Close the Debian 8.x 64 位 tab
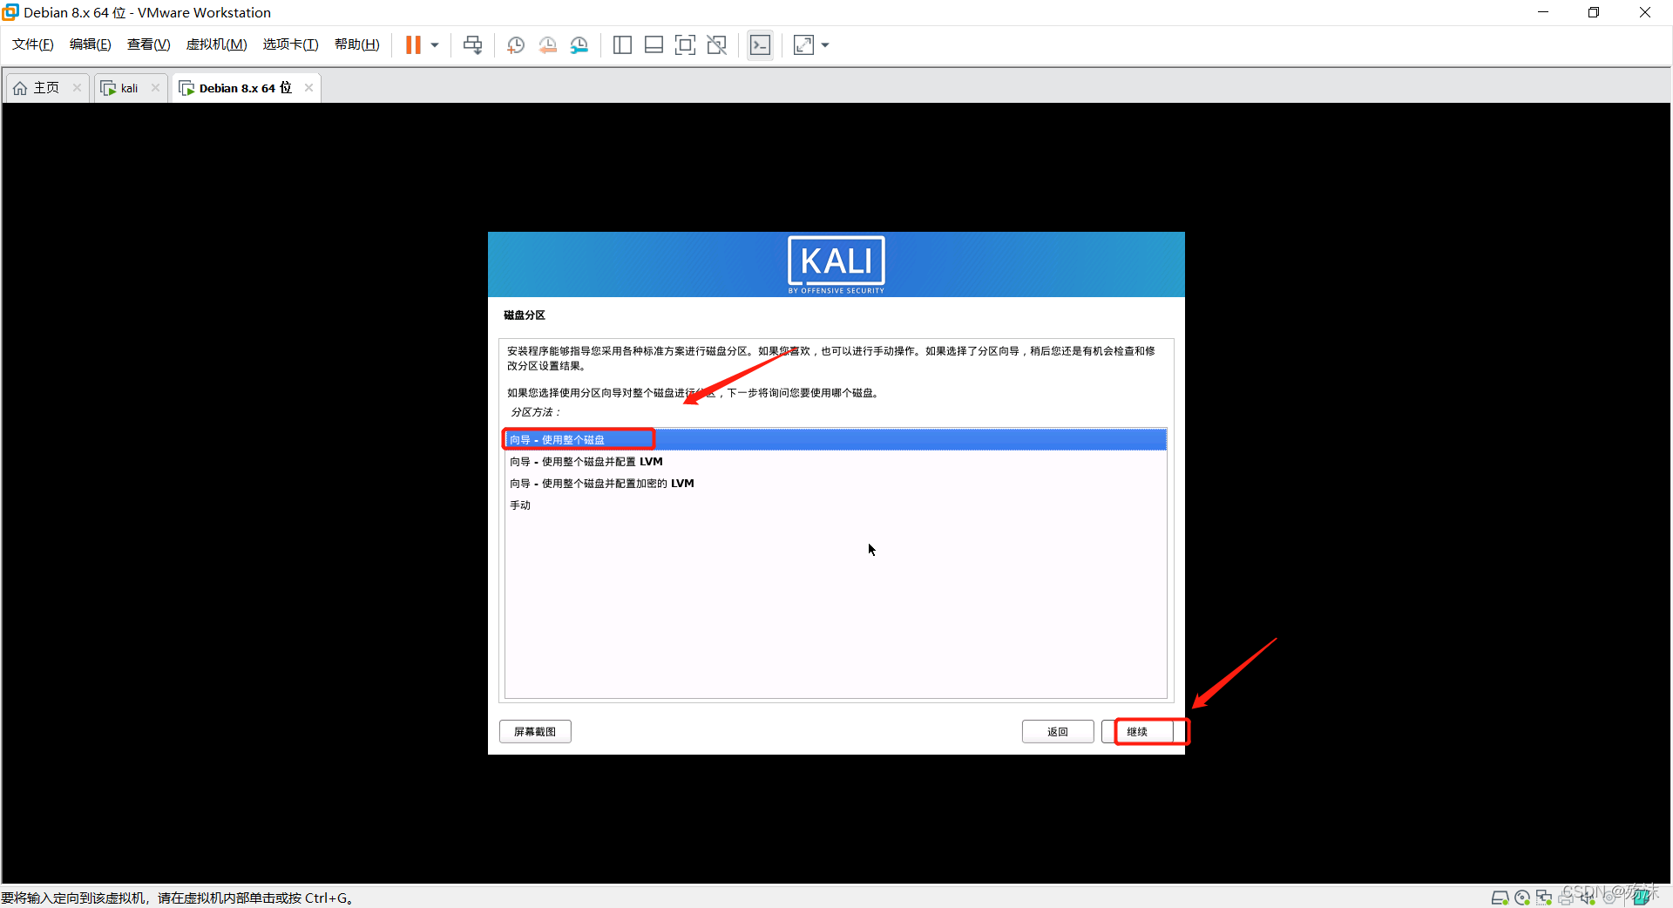 tap(308, 88)
